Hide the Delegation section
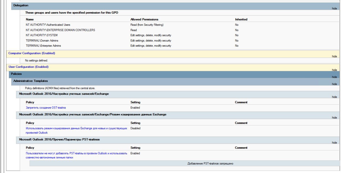Screen dimensions: 341x173 click(334, 9)
